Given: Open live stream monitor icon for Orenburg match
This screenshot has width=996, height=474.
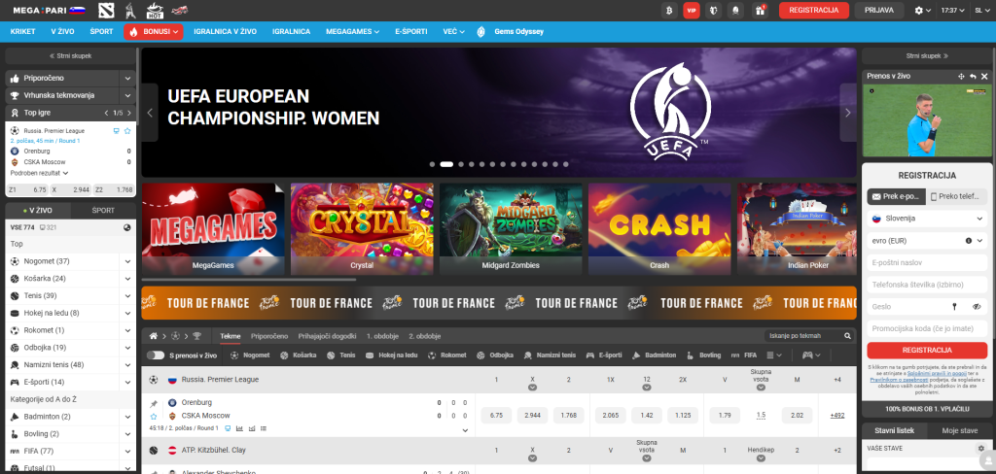Looking at the screenshot, I should pos(228,428).
